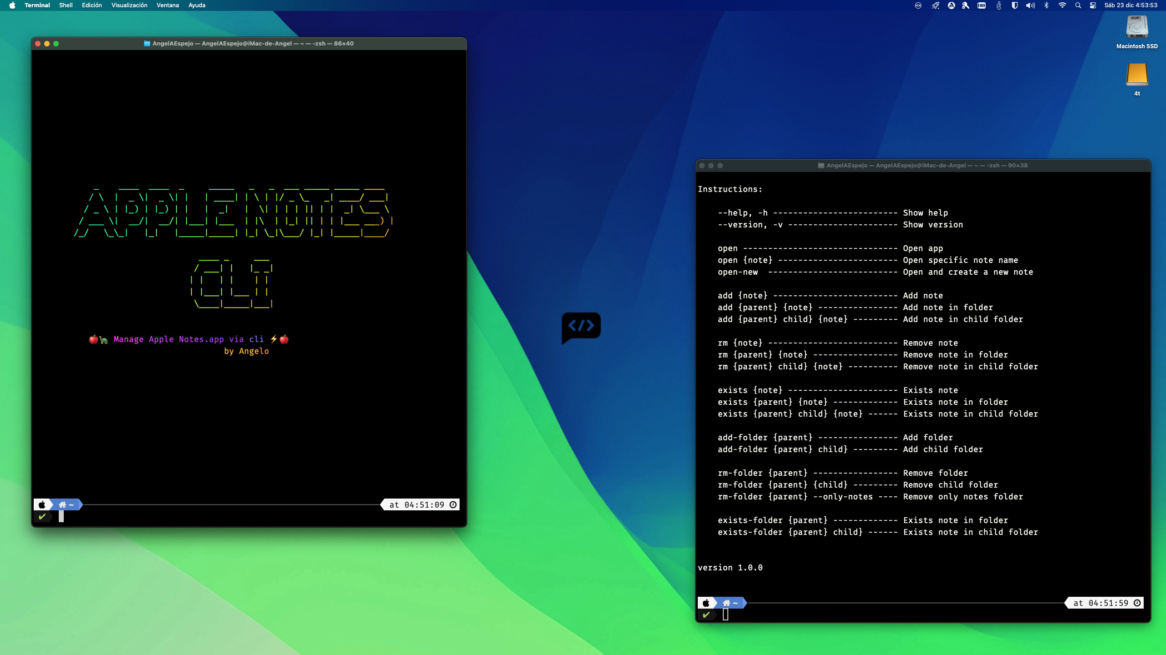Open the volume control in menu bar
Screen dimensions: 1166x655
click(1030, 5)
